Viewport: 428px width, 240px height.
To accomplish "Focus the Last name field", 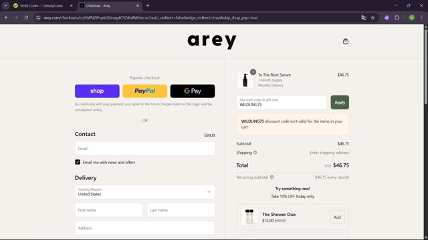I will coord(181,210).
